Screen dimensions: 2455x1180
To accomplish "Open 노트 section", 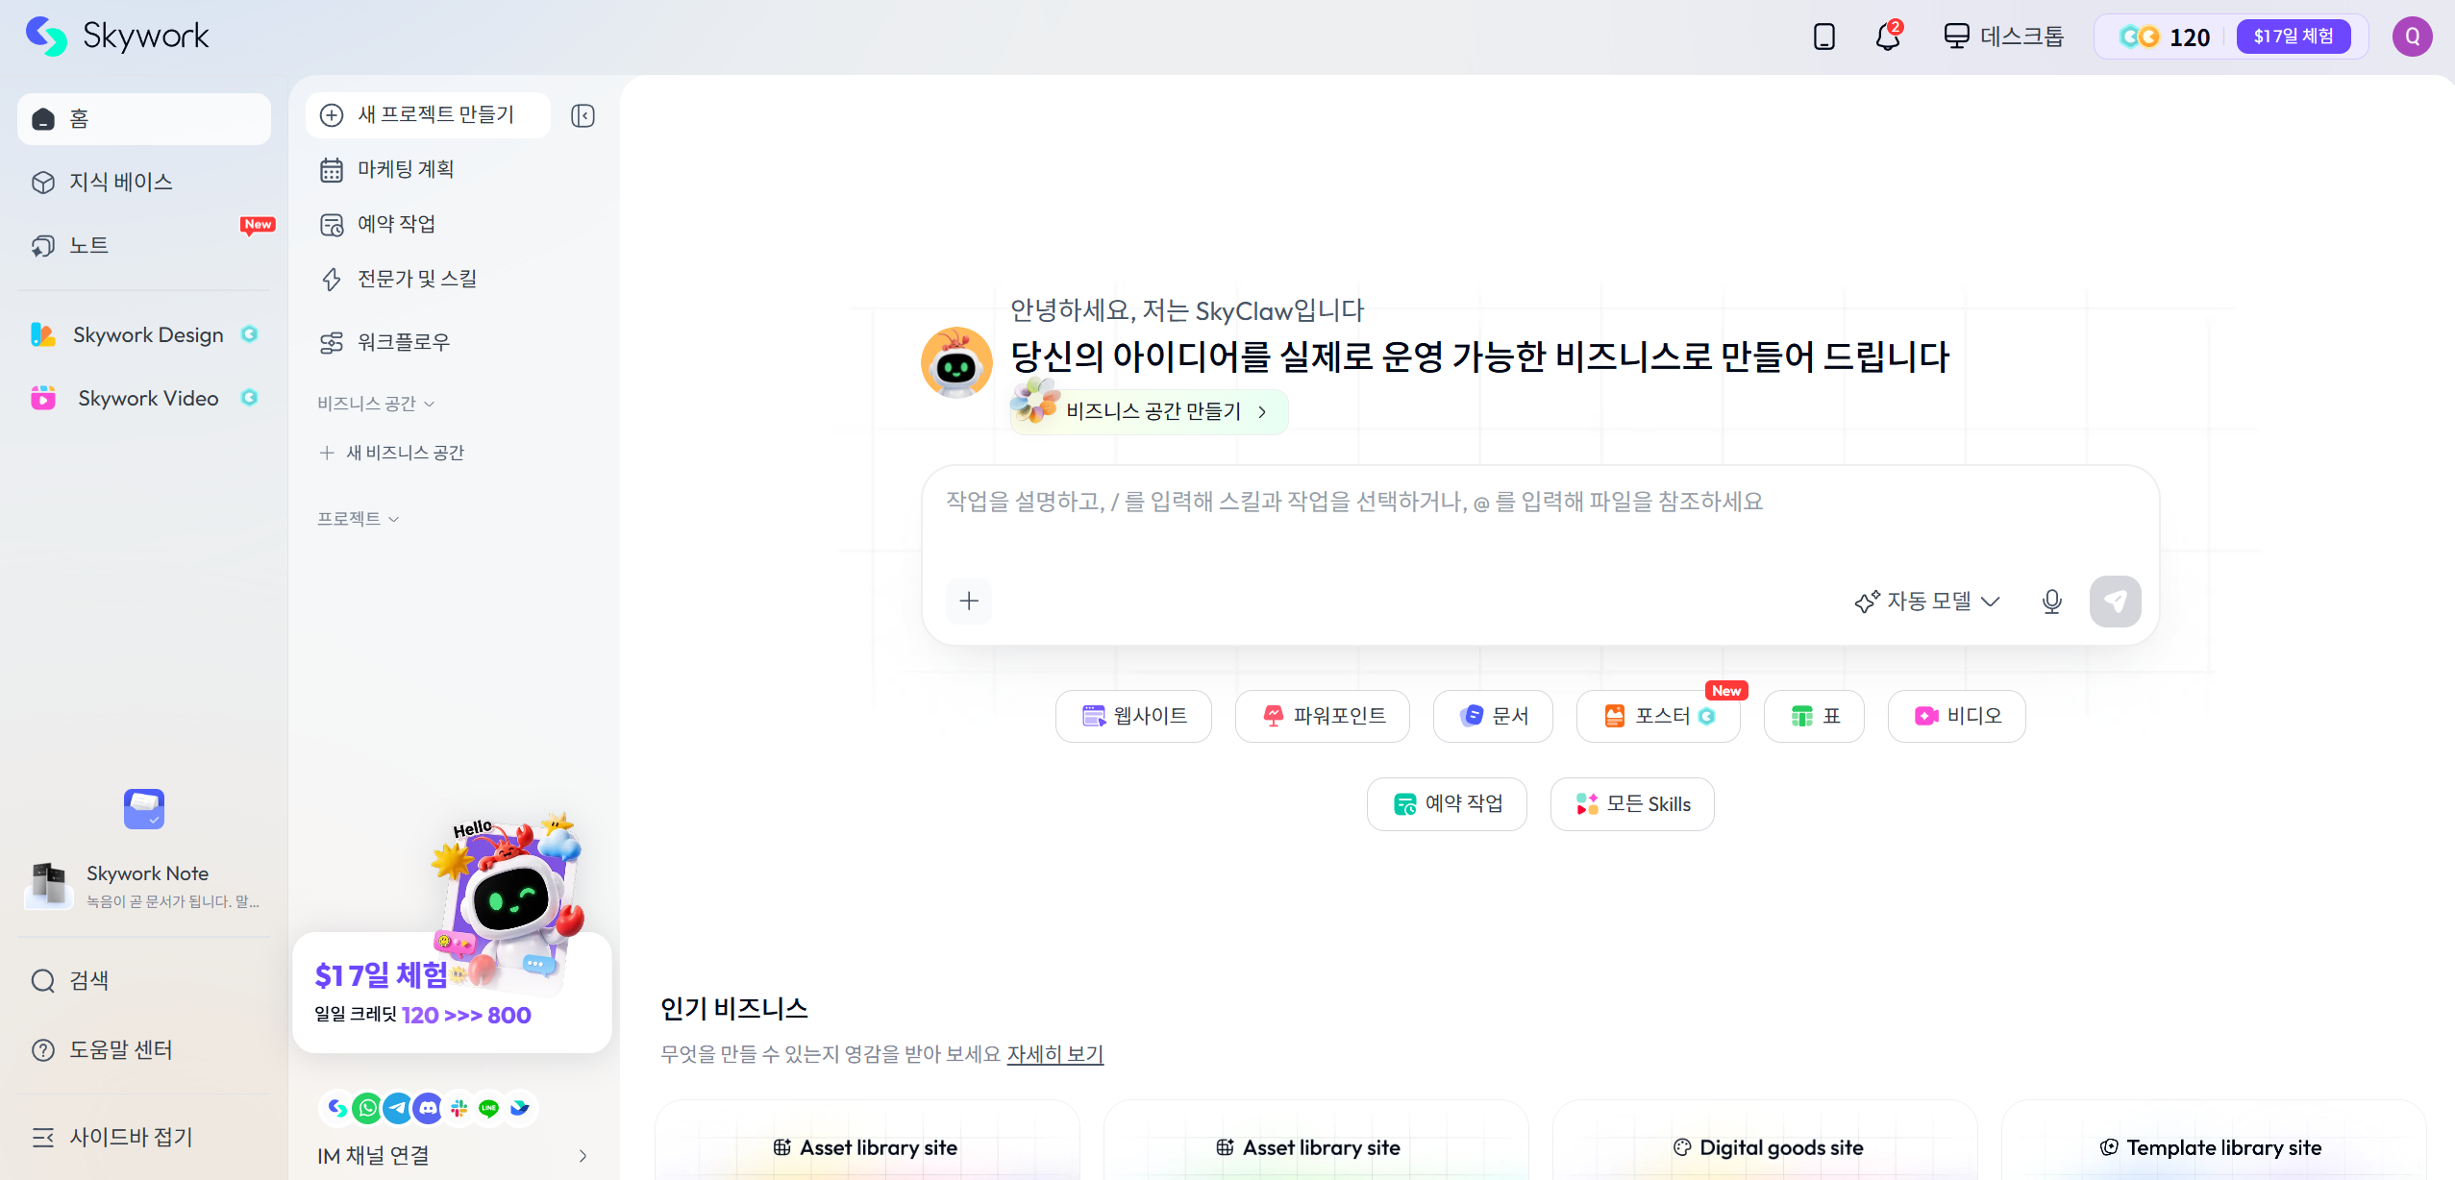I will tap(144, 246).
